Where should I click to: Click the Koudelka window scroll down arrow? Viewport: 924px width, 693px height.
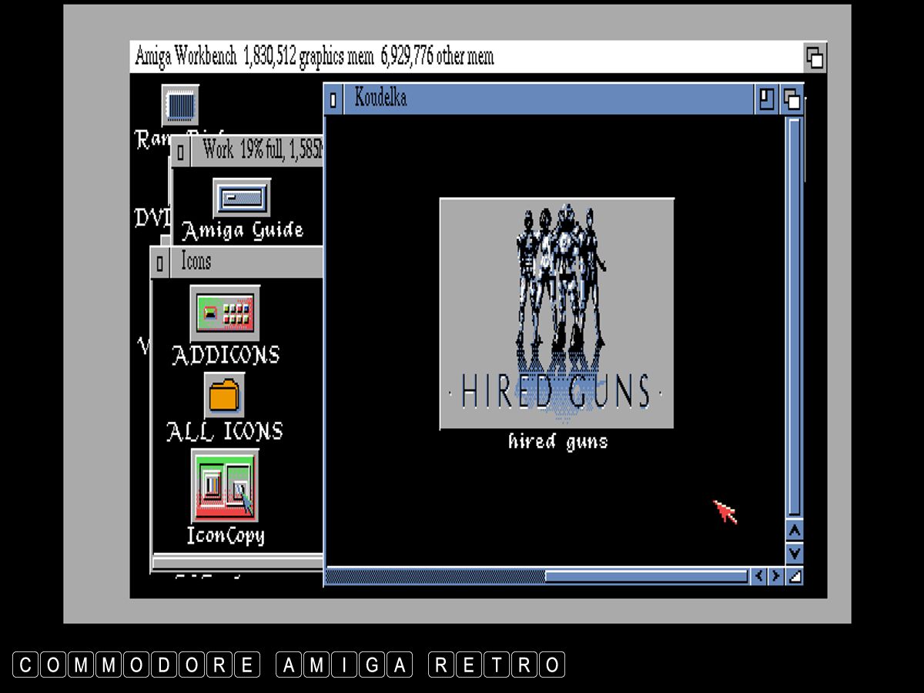(795, 553)
